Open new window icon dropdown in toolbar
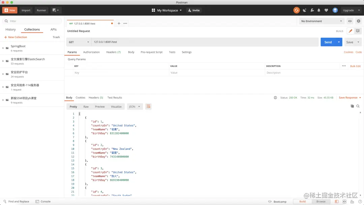 point(56,10)
